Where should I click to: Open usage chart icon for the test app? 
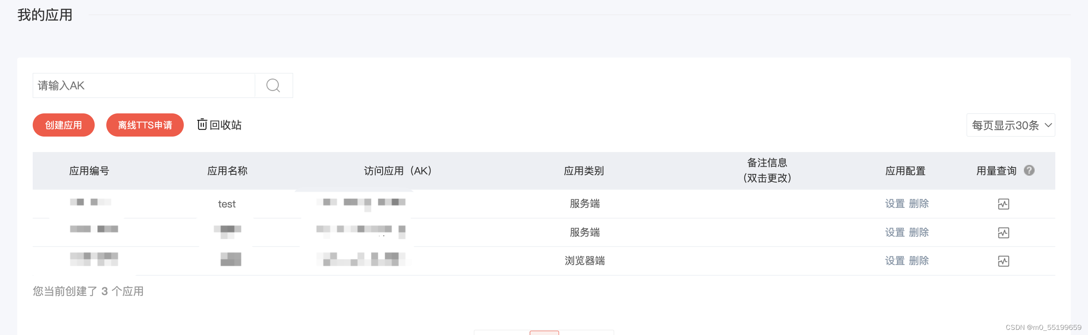1004,204
